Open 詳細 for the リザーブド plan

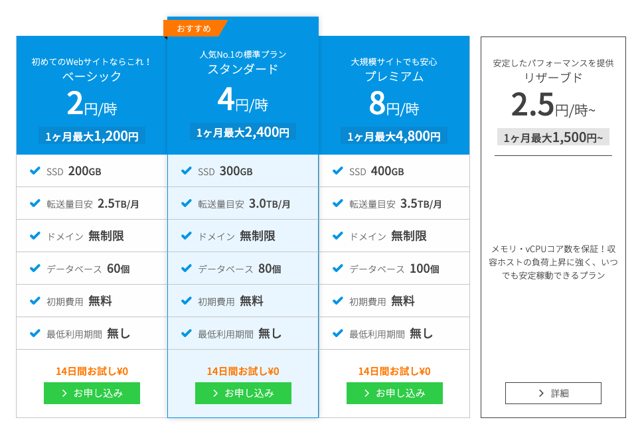[x=553, y=393]
